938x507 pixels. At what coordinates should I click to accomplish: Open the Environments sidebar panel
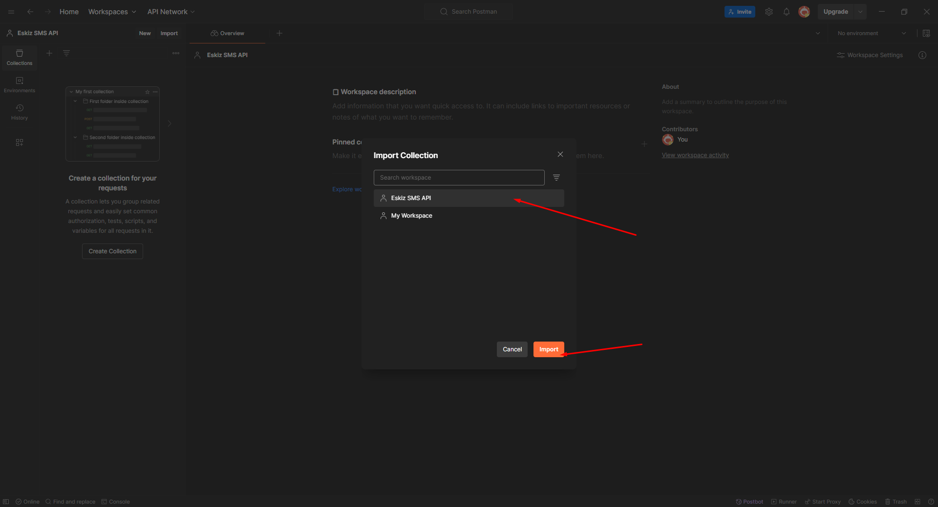click(x=20, y=84)
